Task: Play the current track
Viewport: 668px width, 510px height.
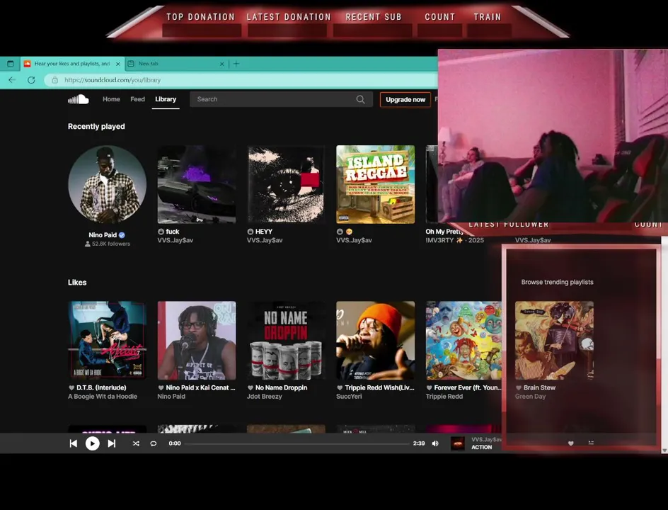Action: (93, 443)
